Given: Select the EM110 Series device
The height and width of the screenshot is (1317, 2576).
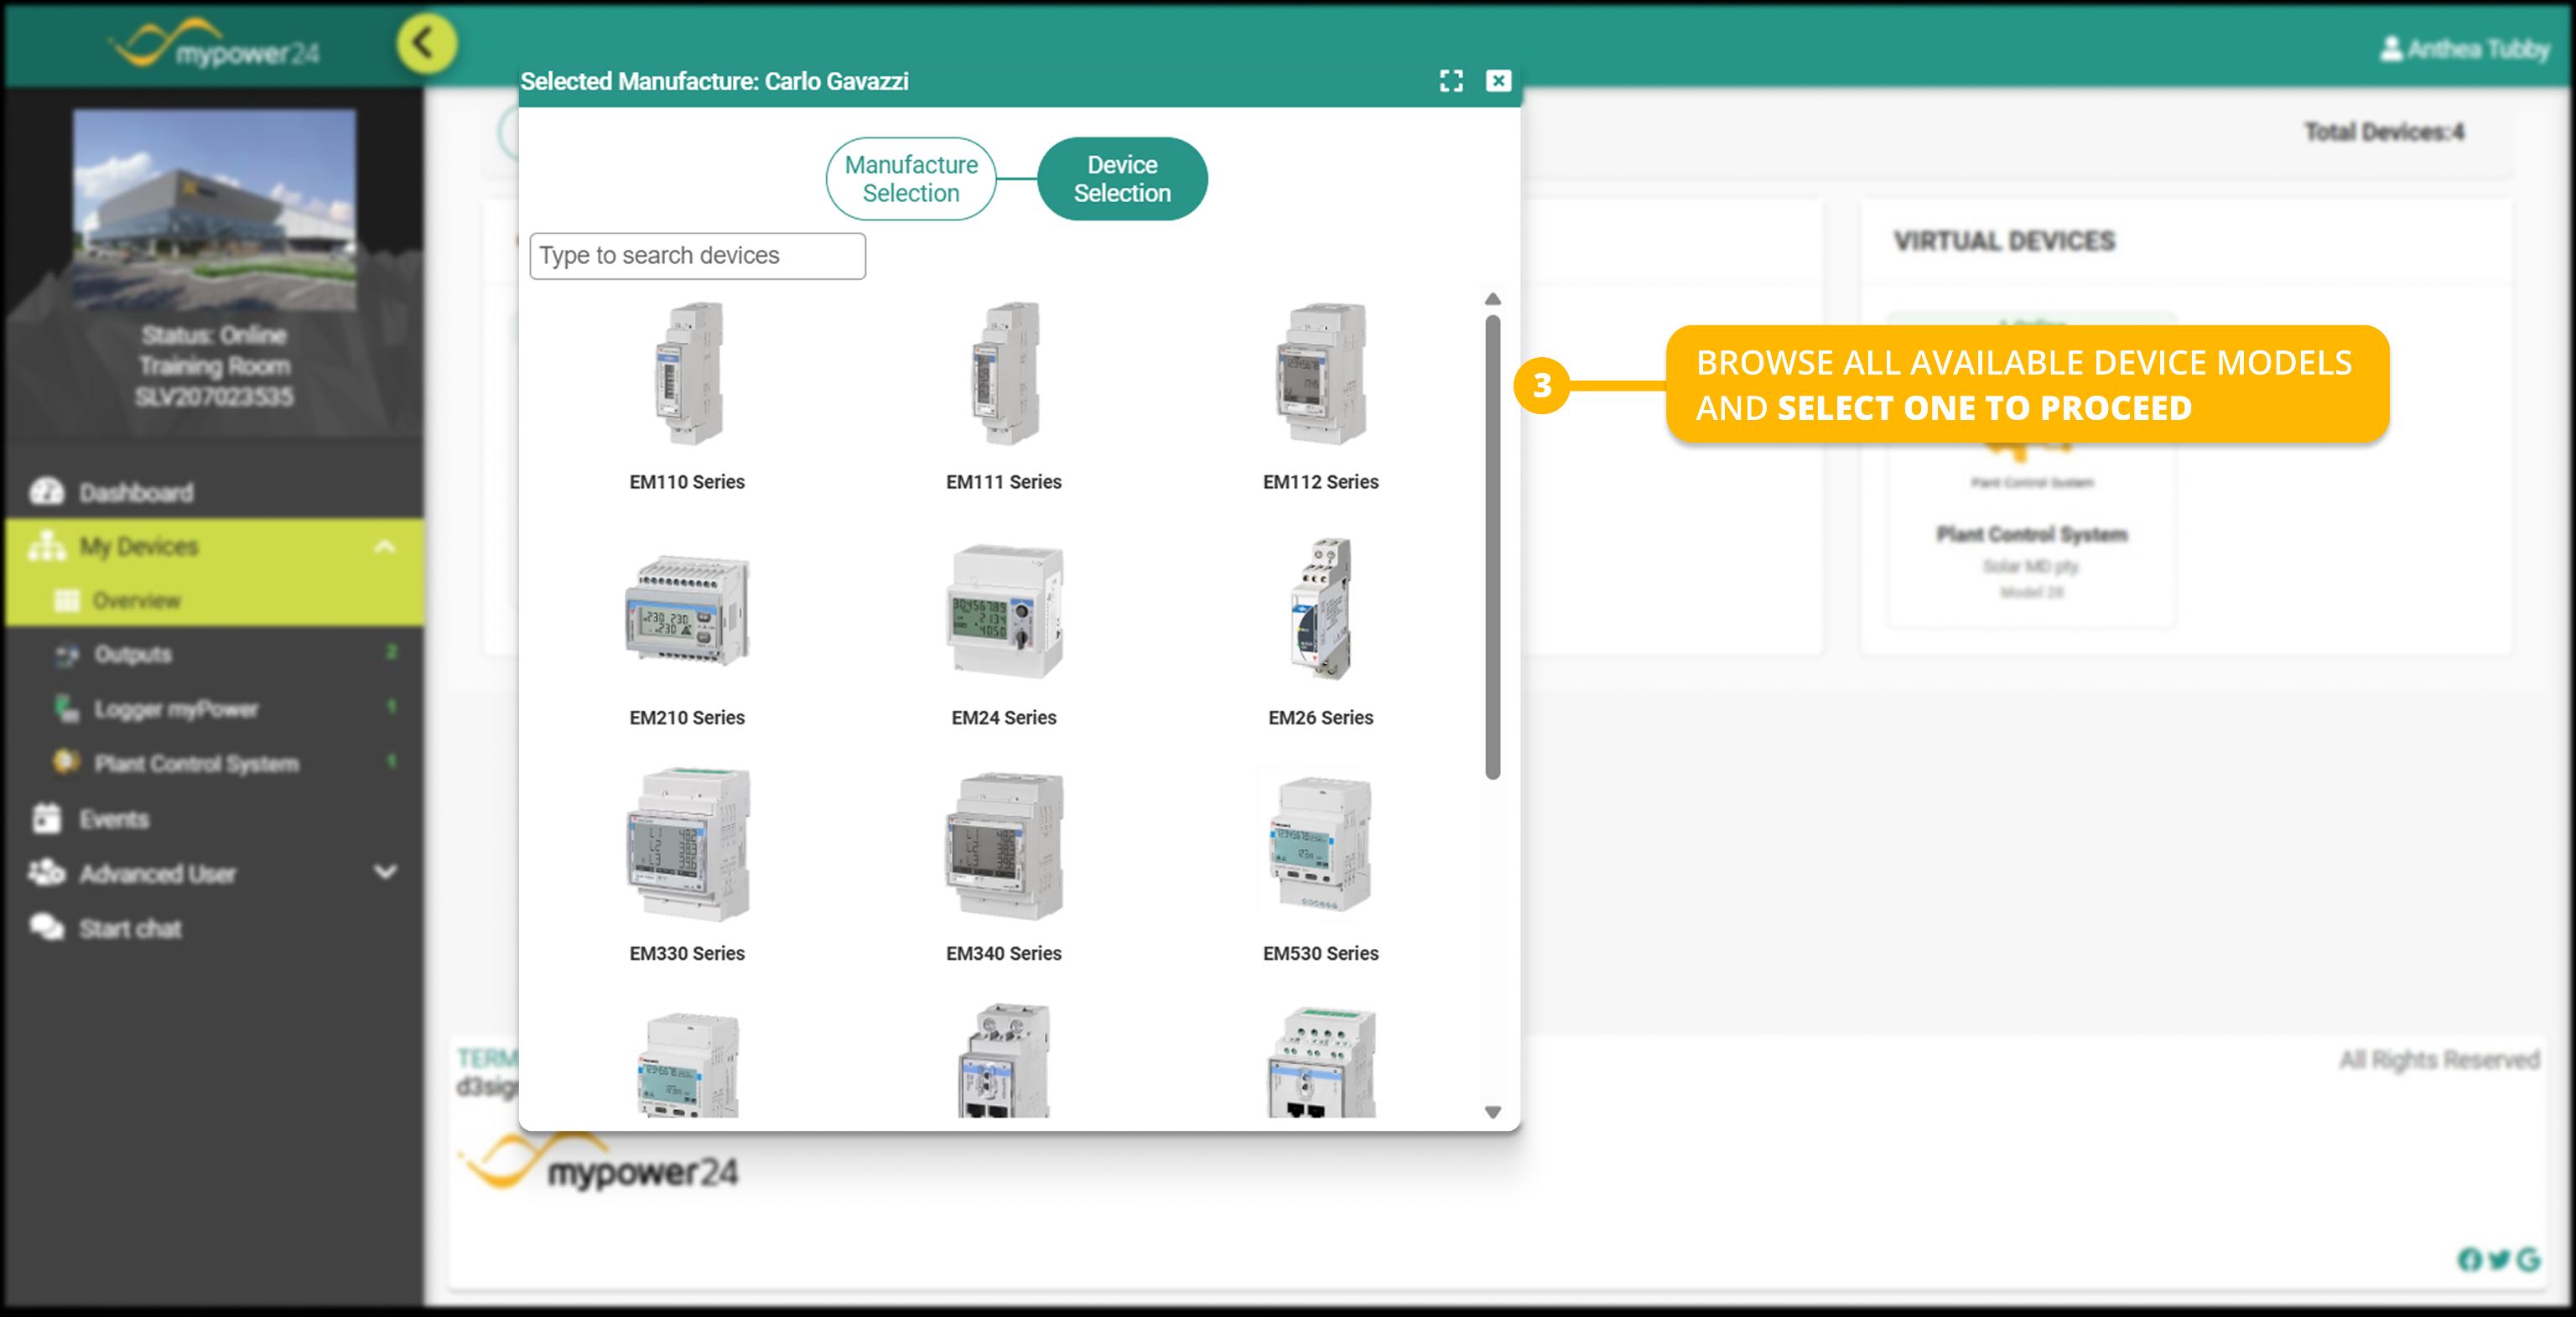Looking at the screenshot, I should (687, 375).
